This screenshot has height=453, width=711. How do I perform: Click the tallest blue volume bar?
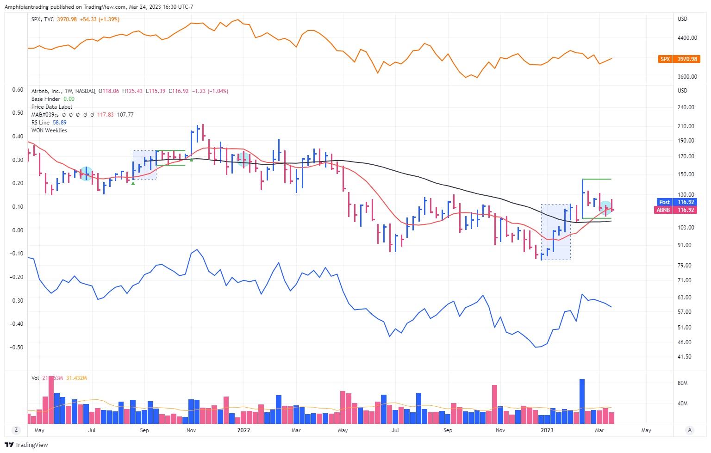point(582,401)
